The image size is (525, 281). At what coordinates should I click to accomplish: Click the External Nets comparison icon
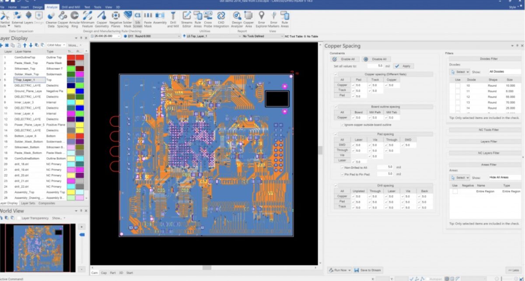coord(17,19)
